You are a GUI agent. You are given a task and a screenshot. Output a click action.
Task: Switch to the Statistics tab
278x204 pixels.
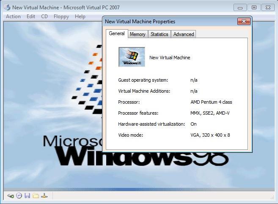pyautogui.click(x=160, y=34)
